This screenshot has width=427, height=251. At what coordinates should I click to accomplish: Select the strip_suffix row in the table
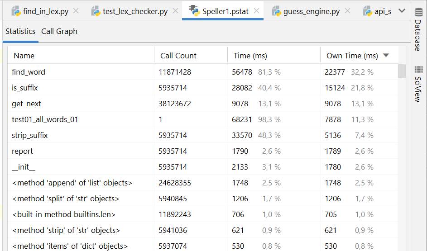(30, 135)
